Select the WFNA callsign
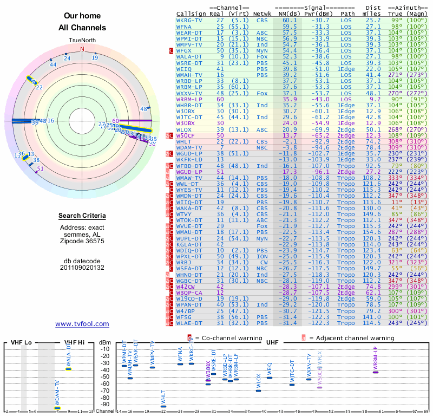 click(x=183, y=27)
